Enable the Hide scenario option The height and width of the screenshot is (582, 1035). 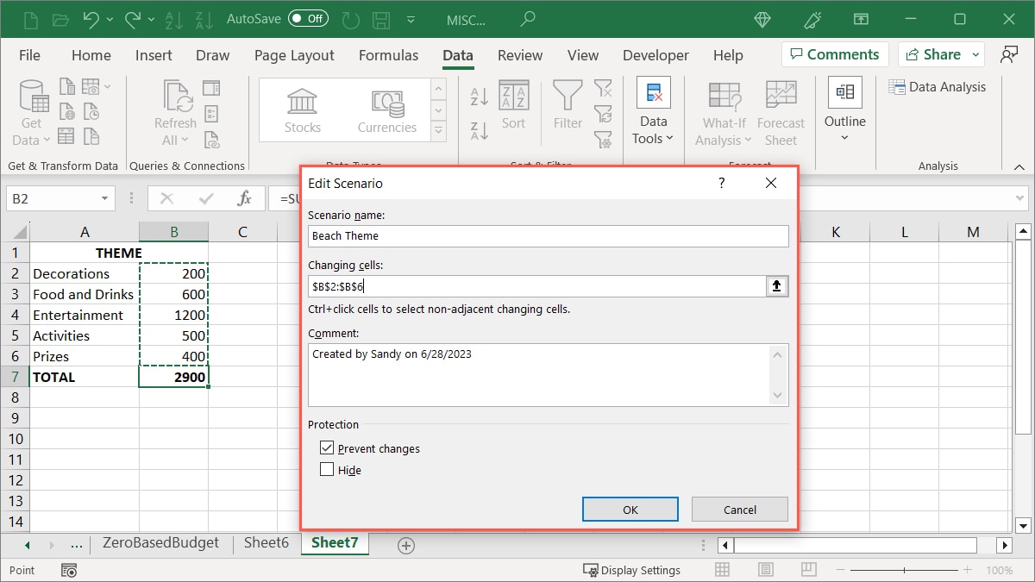(x=326, y=469)
